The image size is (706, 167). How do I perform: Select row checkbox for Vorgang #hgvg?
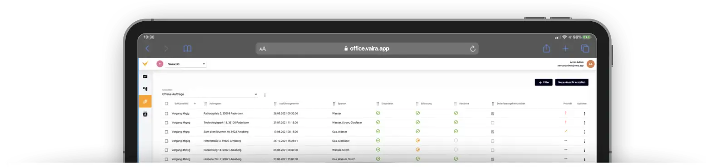[x=167, y=141]
